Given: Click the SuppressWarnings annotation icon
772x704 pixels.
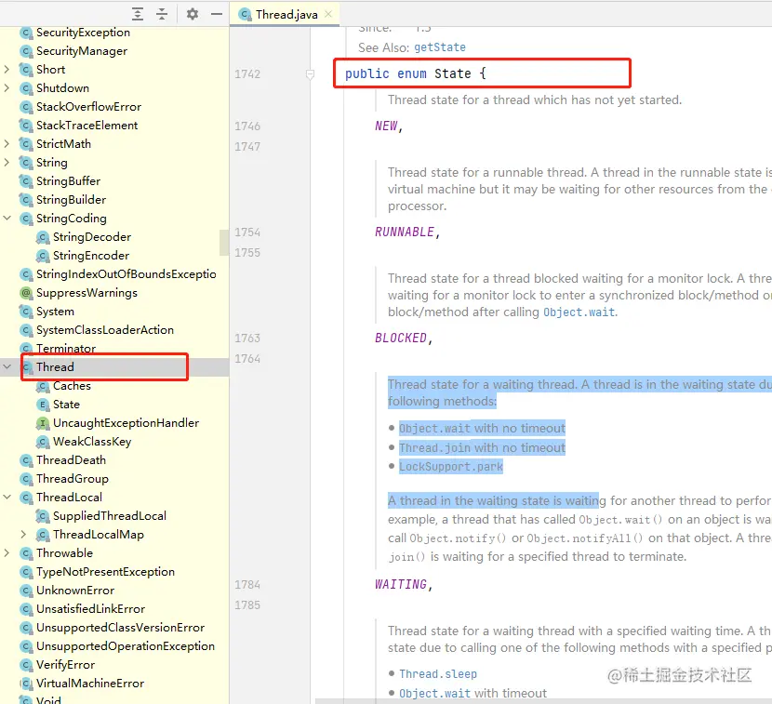Looking at the screenshot, I should point(26,293).
